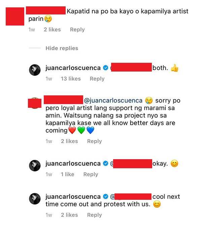This screenshot has height=226, width=202.
Task: Tap the avatar beside the 'both' reply
Action: pos(35,70)
